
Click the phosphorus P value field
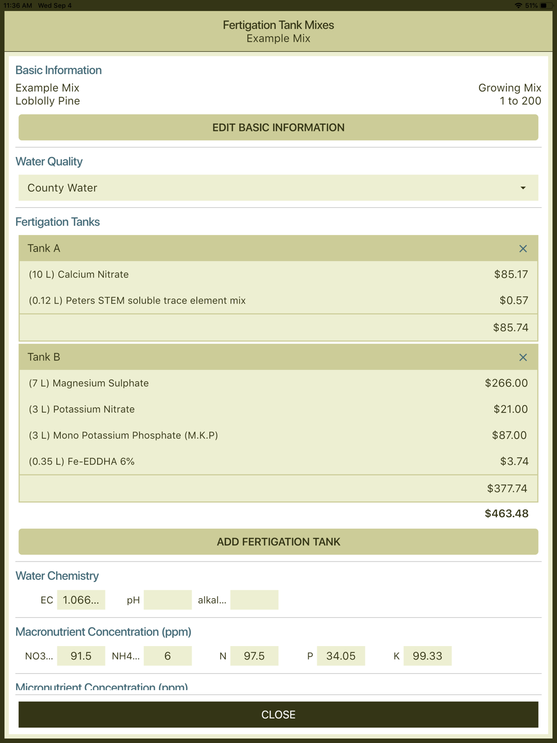coord(341,656)
